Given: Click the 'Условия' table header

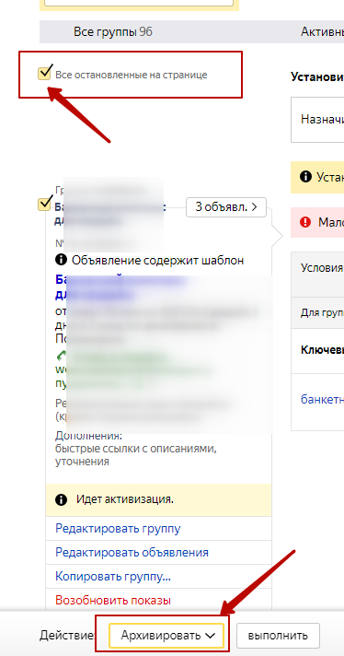Looking at the screenshot, I should tap(322, 269).
